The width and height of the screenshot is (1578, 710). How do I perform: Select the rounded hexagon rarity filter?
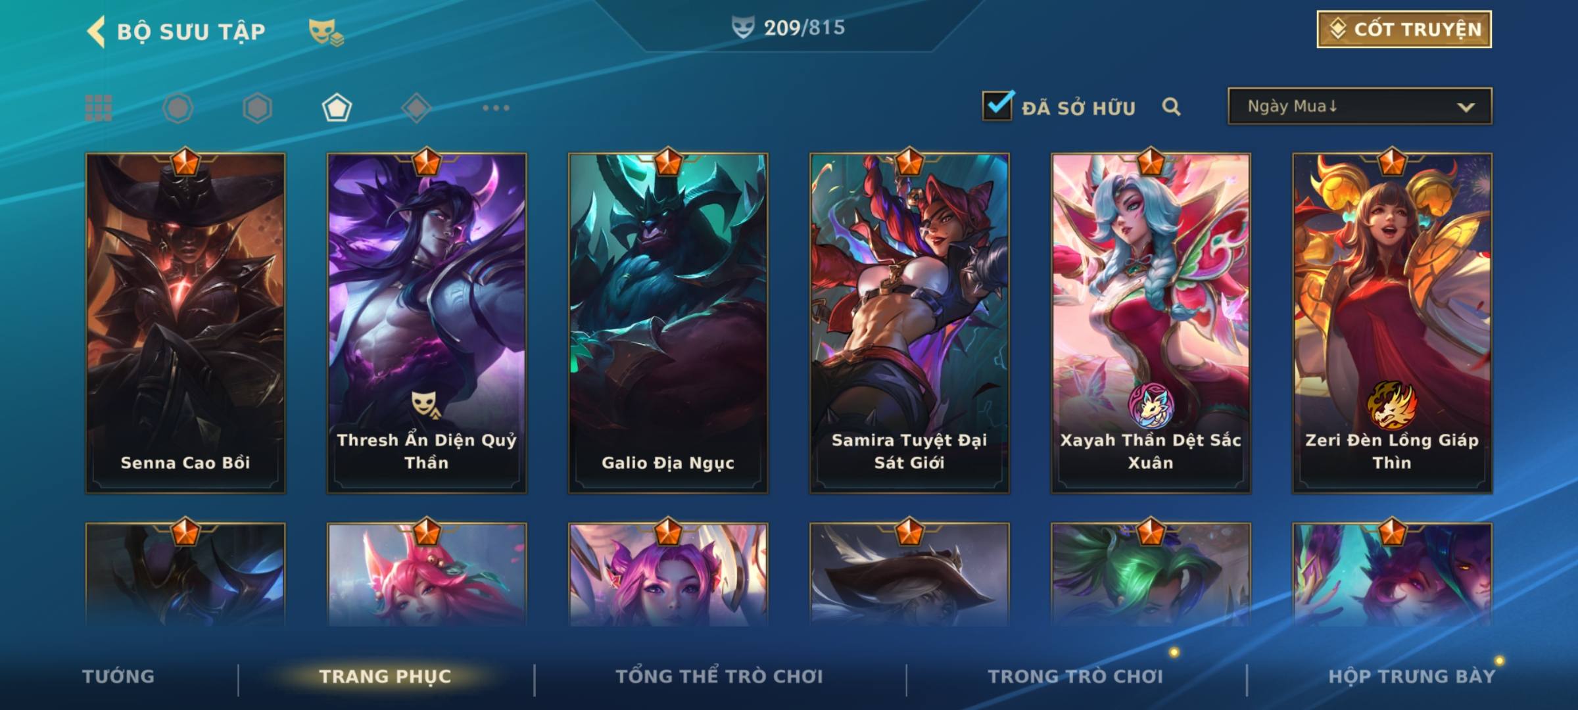(178, 108)
